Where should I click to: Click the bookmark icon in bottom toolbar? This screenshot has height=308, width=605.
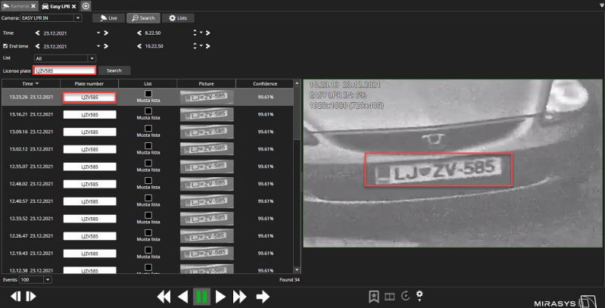click(373, 296)
